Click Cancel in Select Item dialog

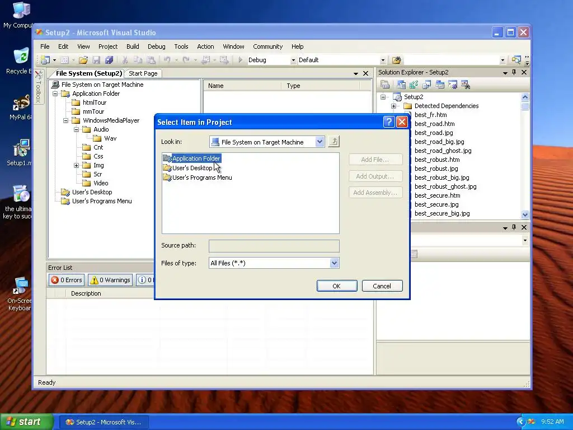(x=382, y=286)
